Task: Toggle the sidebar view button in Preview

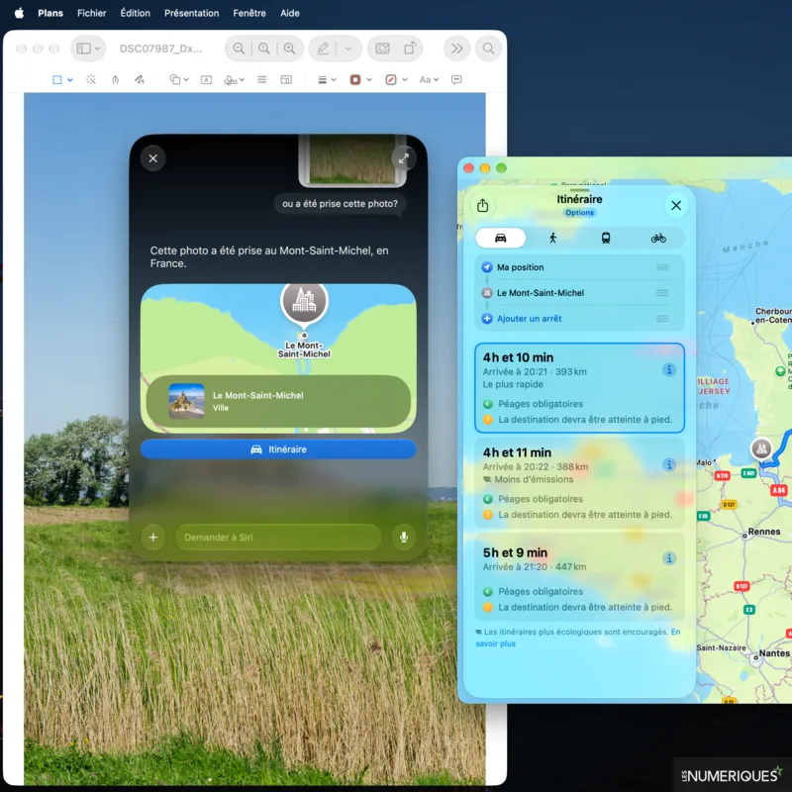Action: [x=88, y=49]
